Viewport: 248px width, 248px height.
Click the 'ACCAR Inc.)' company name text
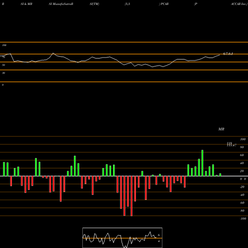pos(239,4)
